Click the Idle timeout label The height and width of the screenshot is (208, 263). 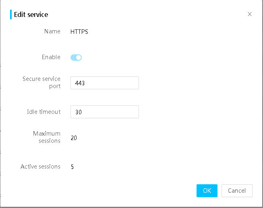(x=44, y=112)
